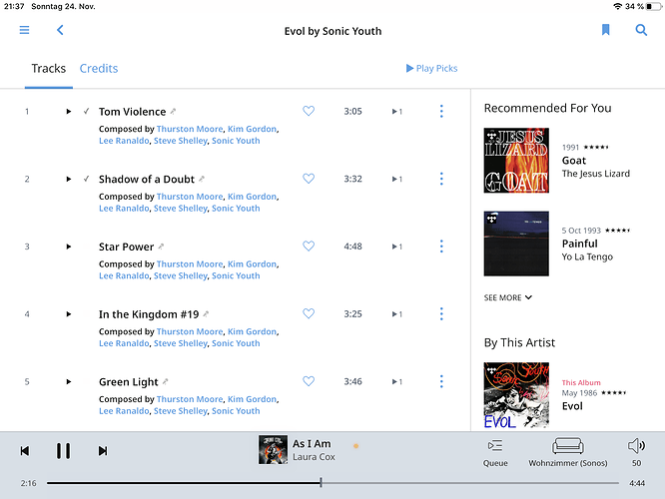Seek using playback progress bar
Image resolution: width=665 pixels, height=499 pixels.
[x=332, y=482]
